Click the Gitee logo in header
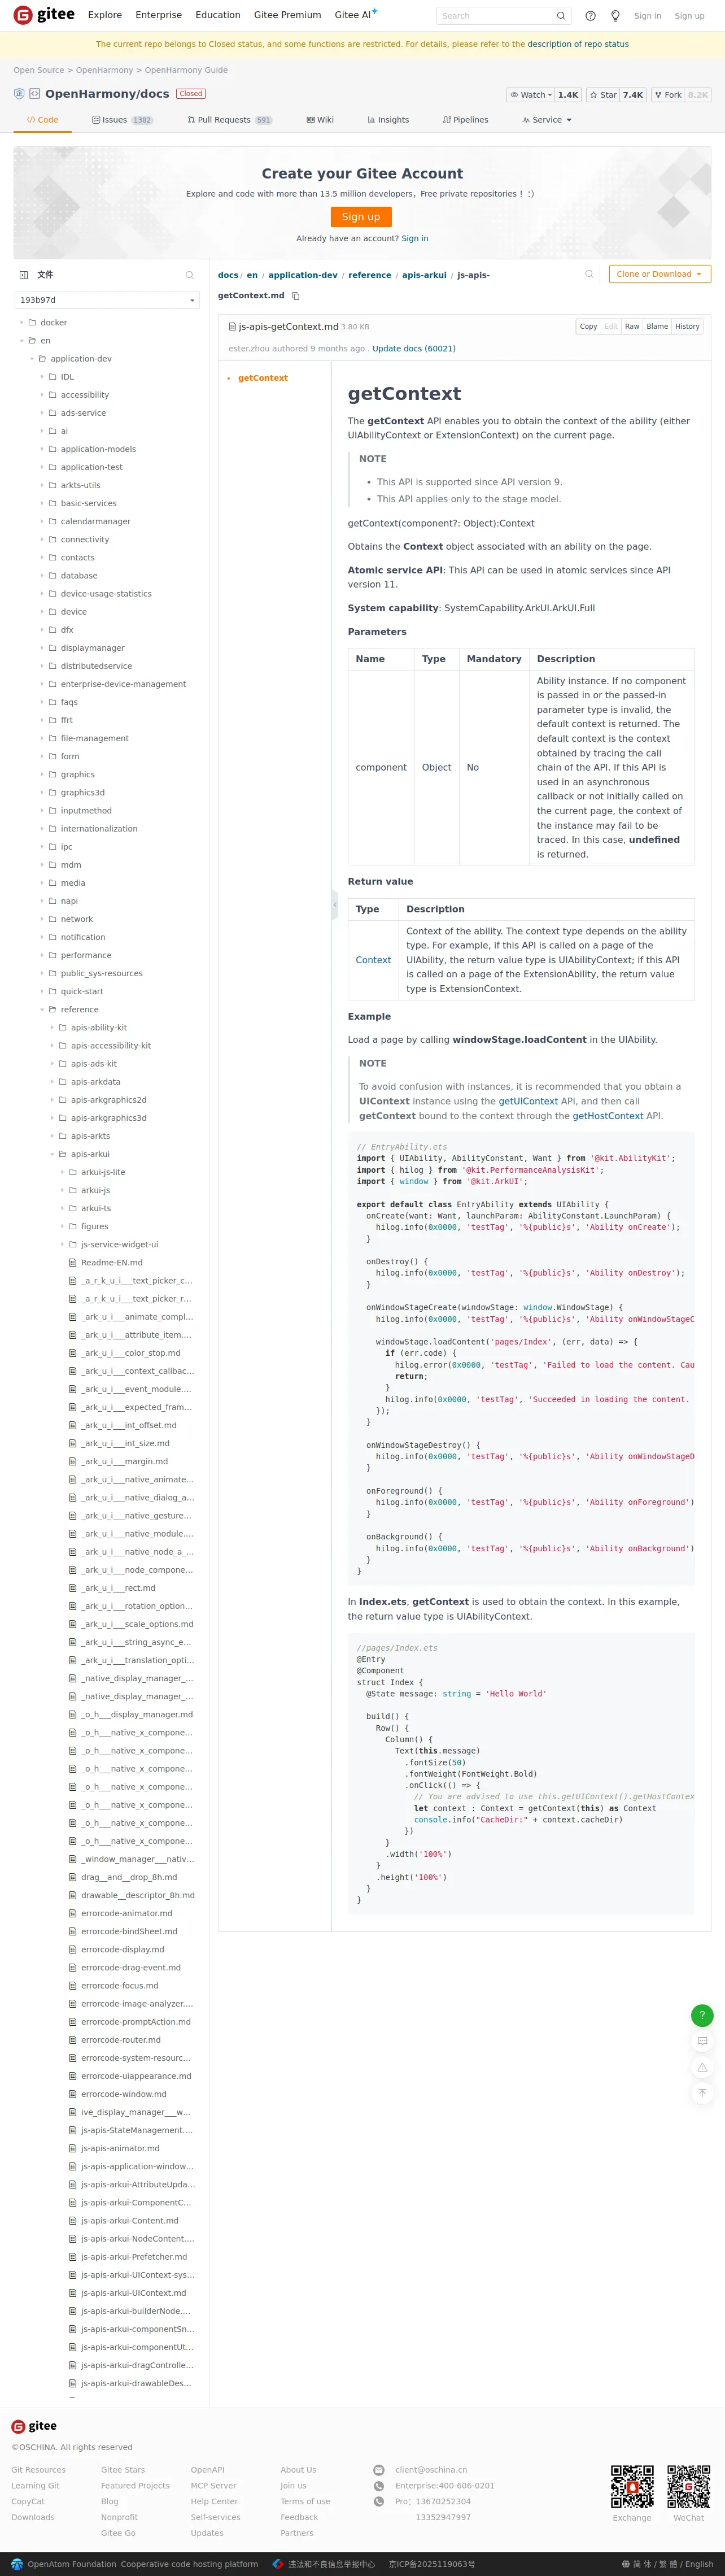This screenshot has height=2576, width=725. [43, 15]
